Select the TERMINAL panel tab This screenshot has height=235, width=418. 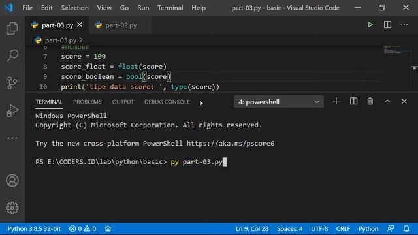click(49, 102)
